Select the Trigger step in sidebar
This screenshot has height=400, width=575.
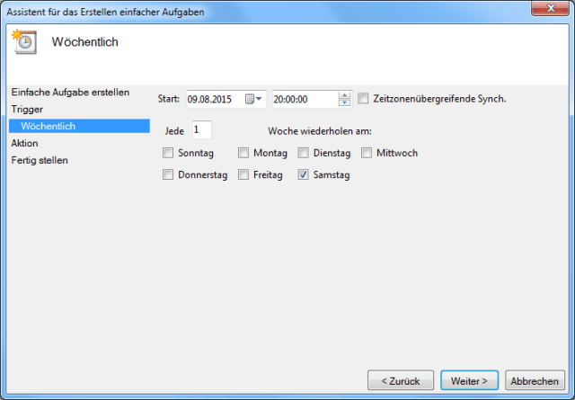click(27, 109)
